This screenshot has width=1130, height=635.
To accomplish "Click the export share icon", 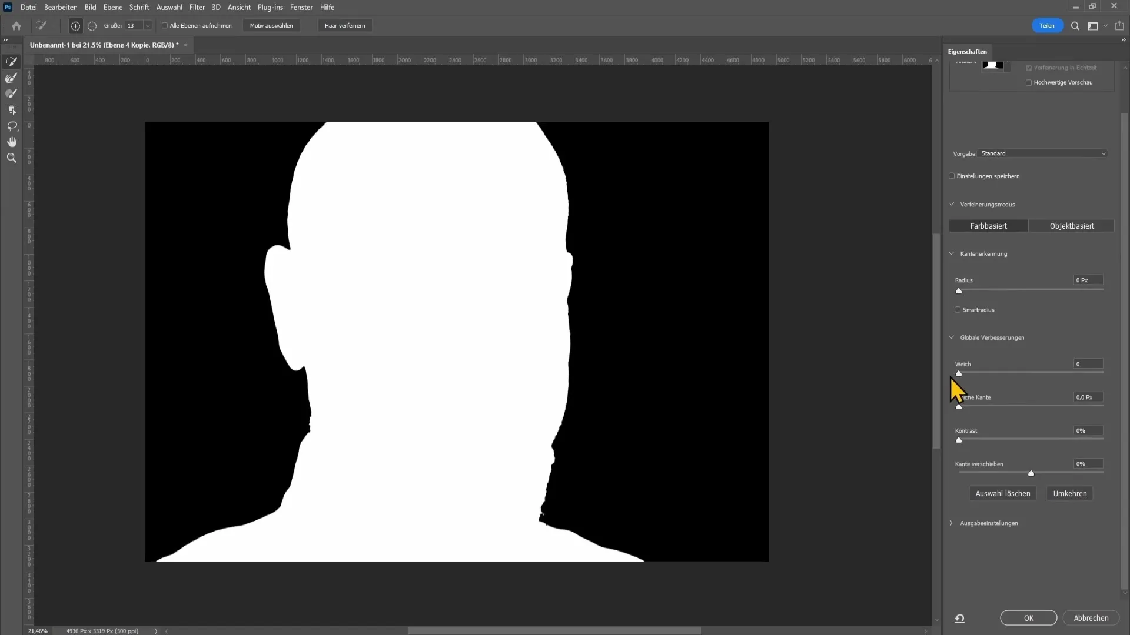I will click(1119, 26).
